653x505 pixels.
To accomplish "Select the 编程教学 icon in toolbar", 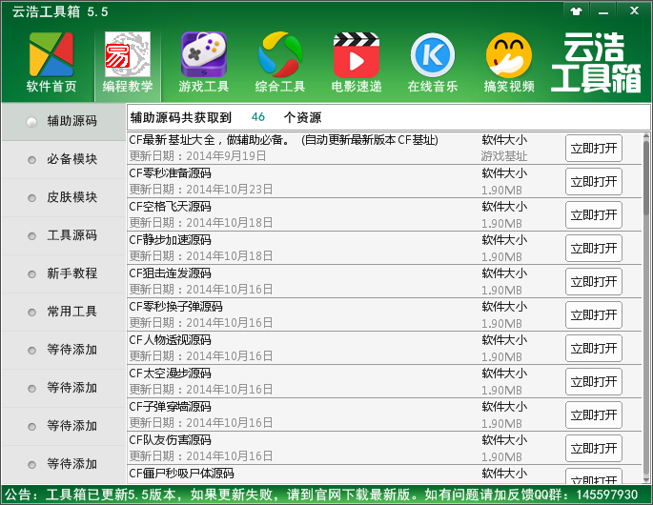I will click(x=128, y=63).
